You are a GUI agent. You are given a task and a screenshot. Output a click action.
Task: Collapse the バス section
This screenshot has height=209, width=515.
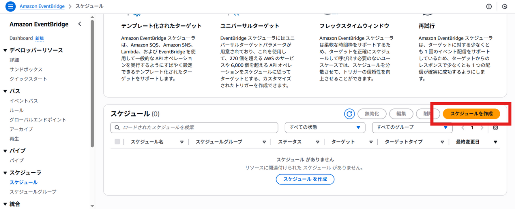6,91
